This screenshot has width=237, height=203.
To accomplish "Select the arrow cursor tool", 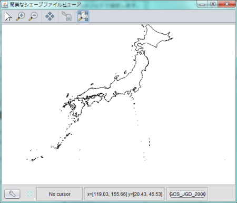I will click(x=8, y=16).
